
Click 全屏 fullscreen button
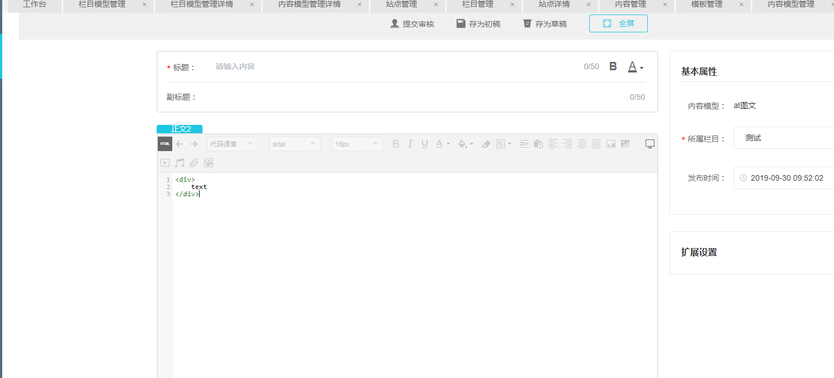(x=618, y=23)
